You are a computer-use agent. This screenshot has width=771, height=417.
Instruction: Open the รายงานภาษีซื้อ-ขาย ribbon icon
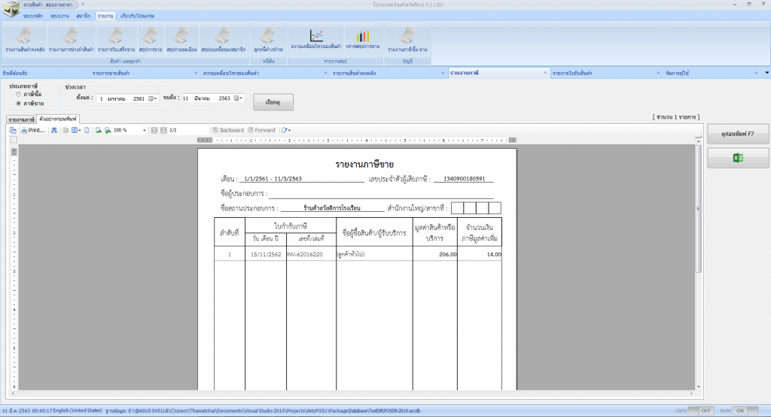pos(407,39)
